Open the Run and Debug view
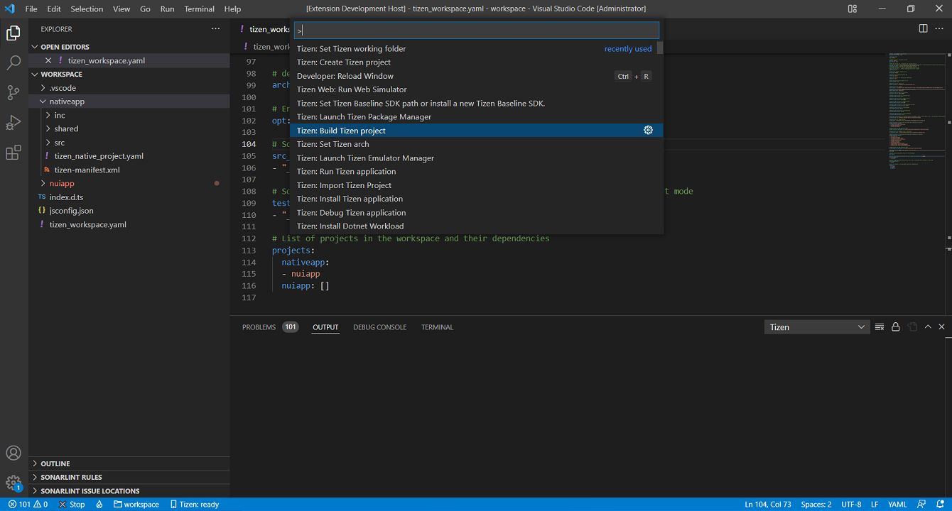The height and width of the screenshot is (511, 952). coord(13,123)
